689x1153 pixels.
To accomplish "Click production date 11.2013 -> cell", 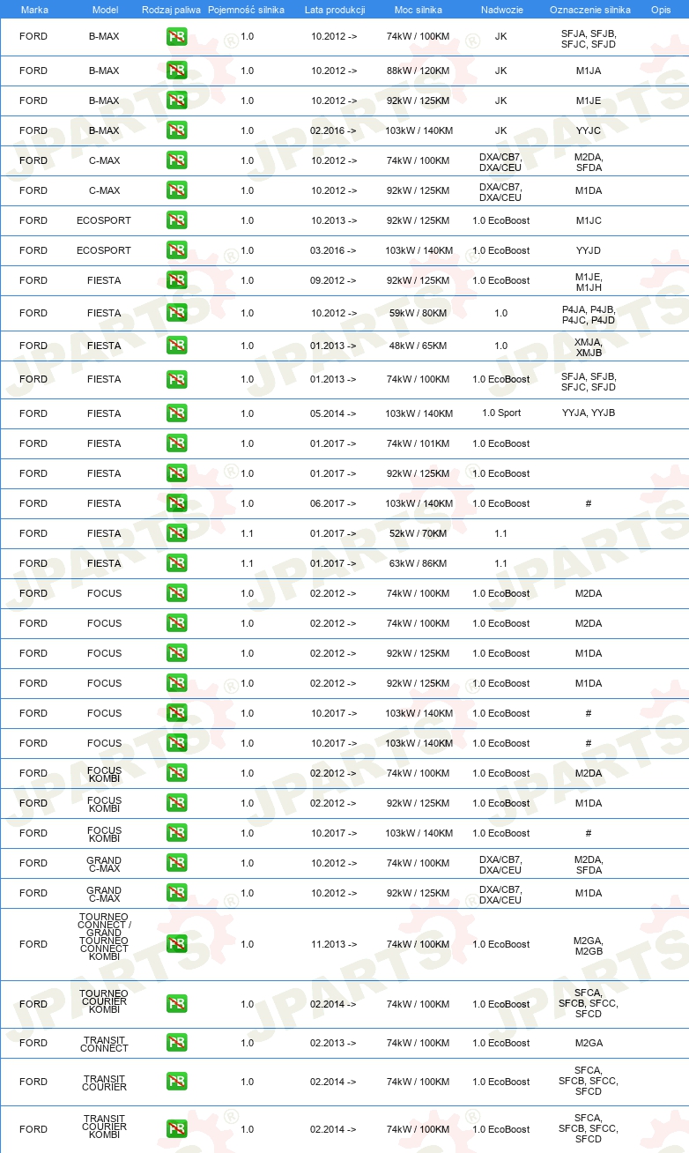I will pyautogui.click(x=334, y=944).
